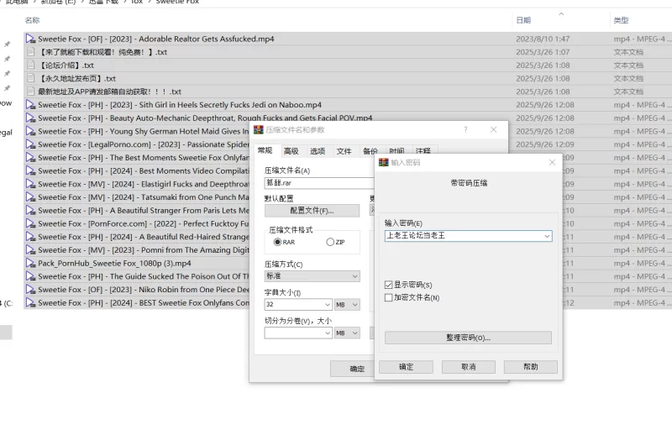Uncheck the 显示密码 checkbox
The image size is (672, 435).
pyautogui.click(x=388, y=286)
